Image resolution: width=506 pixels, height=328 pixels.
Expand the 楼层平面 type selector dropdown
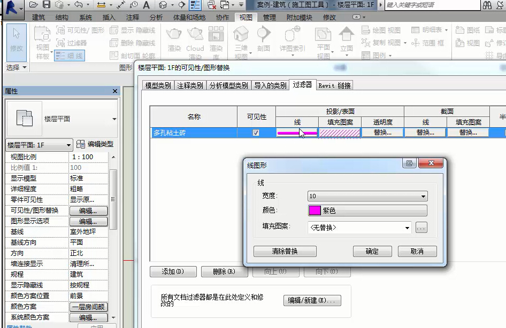114,119
